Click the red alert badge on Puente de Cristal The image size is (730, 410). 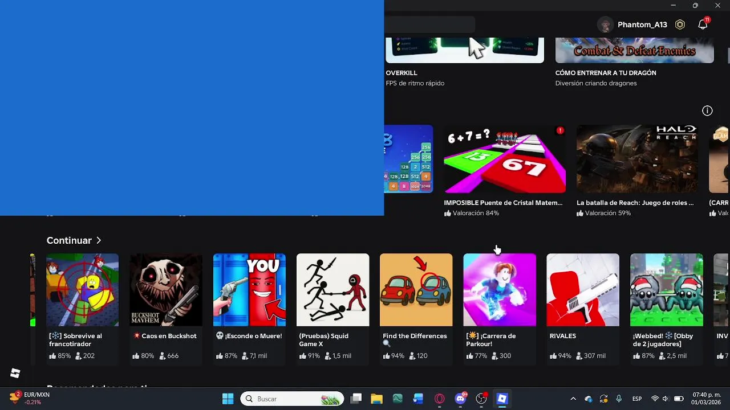coord(560,130)
